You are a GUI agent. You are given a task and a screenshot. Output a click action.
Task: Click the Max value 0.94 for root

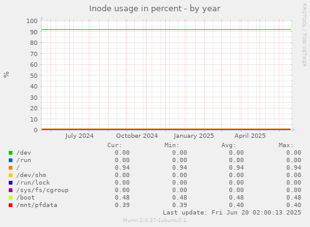pyautogui.click(x=294, y=168)
